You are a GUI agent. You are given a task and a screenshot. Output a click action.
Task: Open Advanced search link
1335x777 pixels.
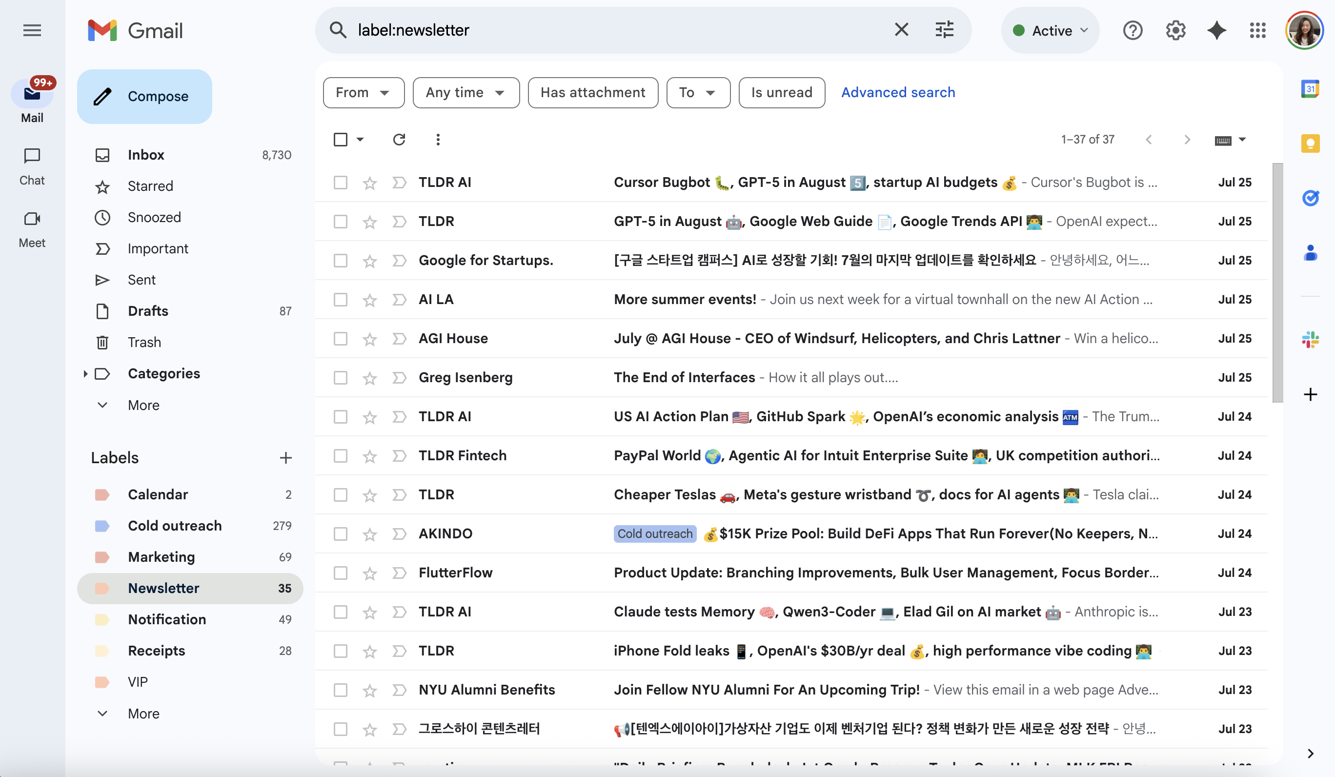pos(898,93)
